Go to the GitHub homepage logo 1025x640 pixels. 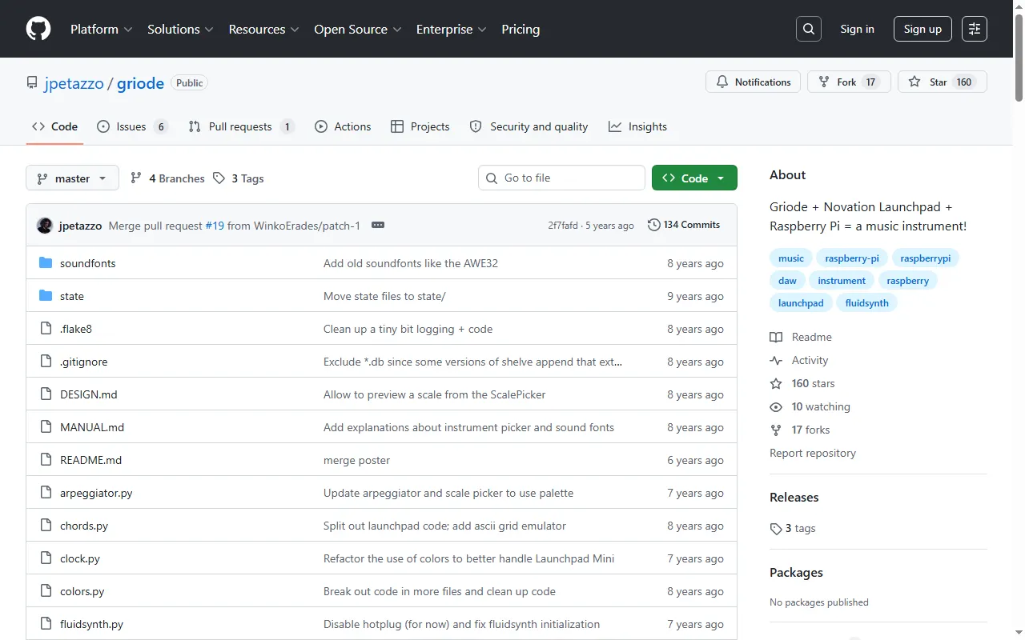point(38,29)
